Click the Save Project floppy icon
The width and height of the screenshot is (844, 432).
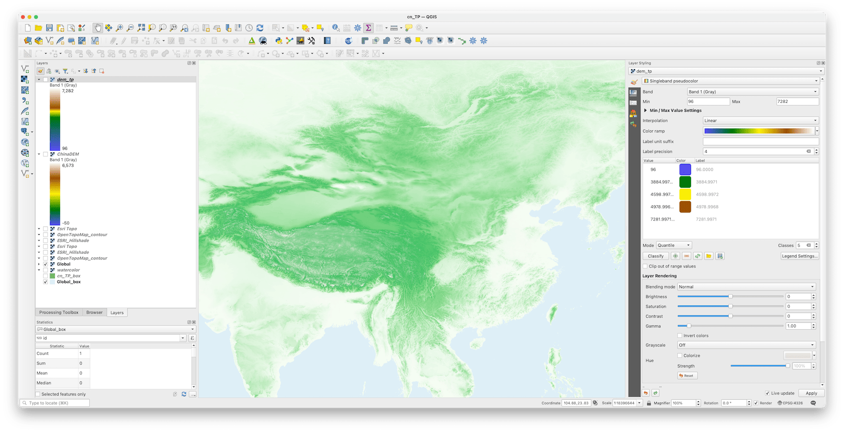(x=49, y=28)
